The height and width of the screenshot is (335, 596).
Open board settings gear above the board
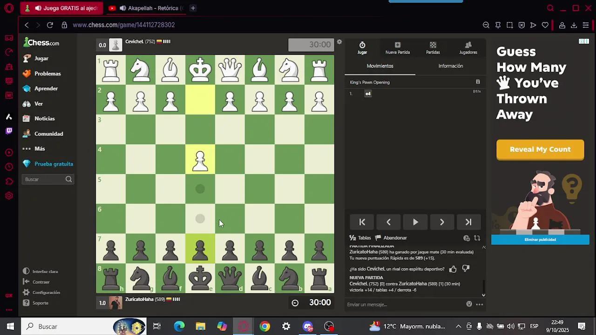point(339,42)
